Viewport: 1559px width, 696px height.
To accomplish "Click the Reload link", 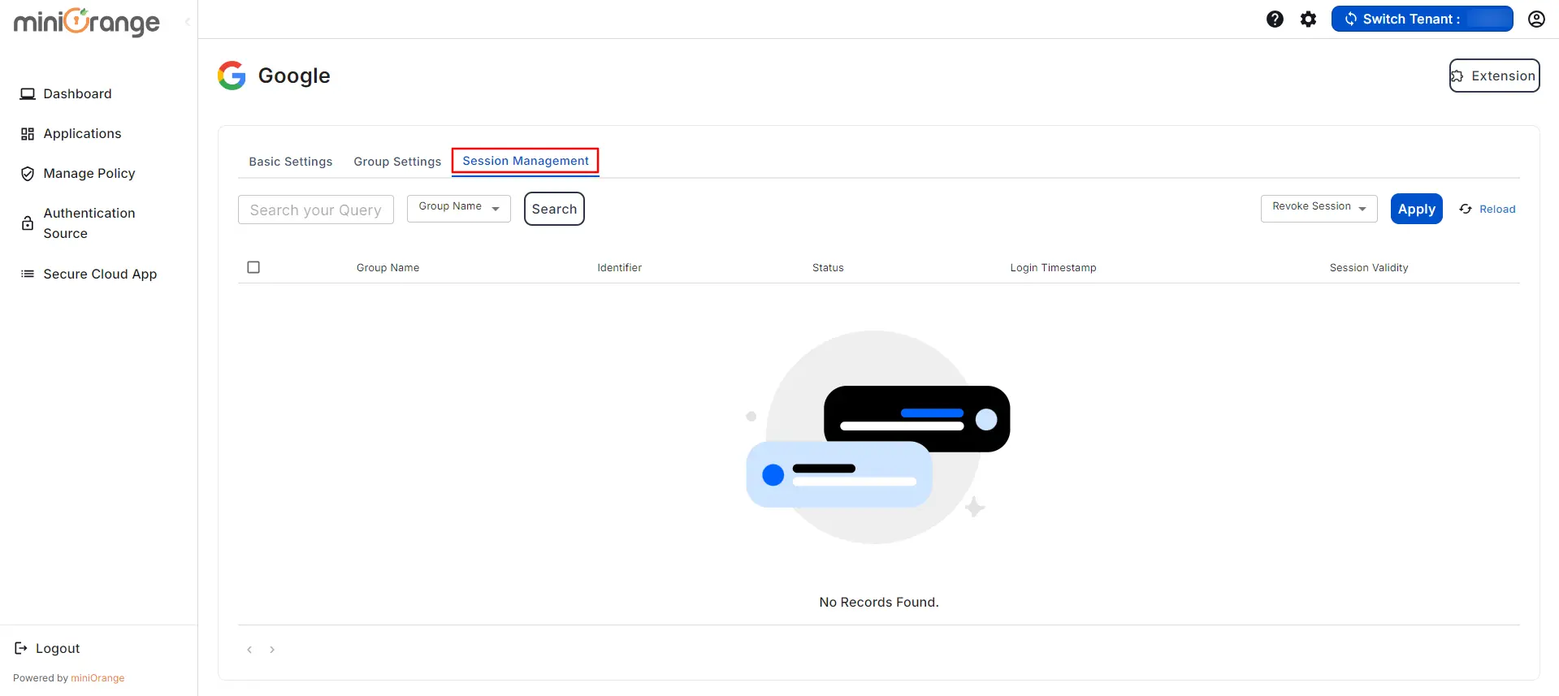I will [x=1497, y=210].
